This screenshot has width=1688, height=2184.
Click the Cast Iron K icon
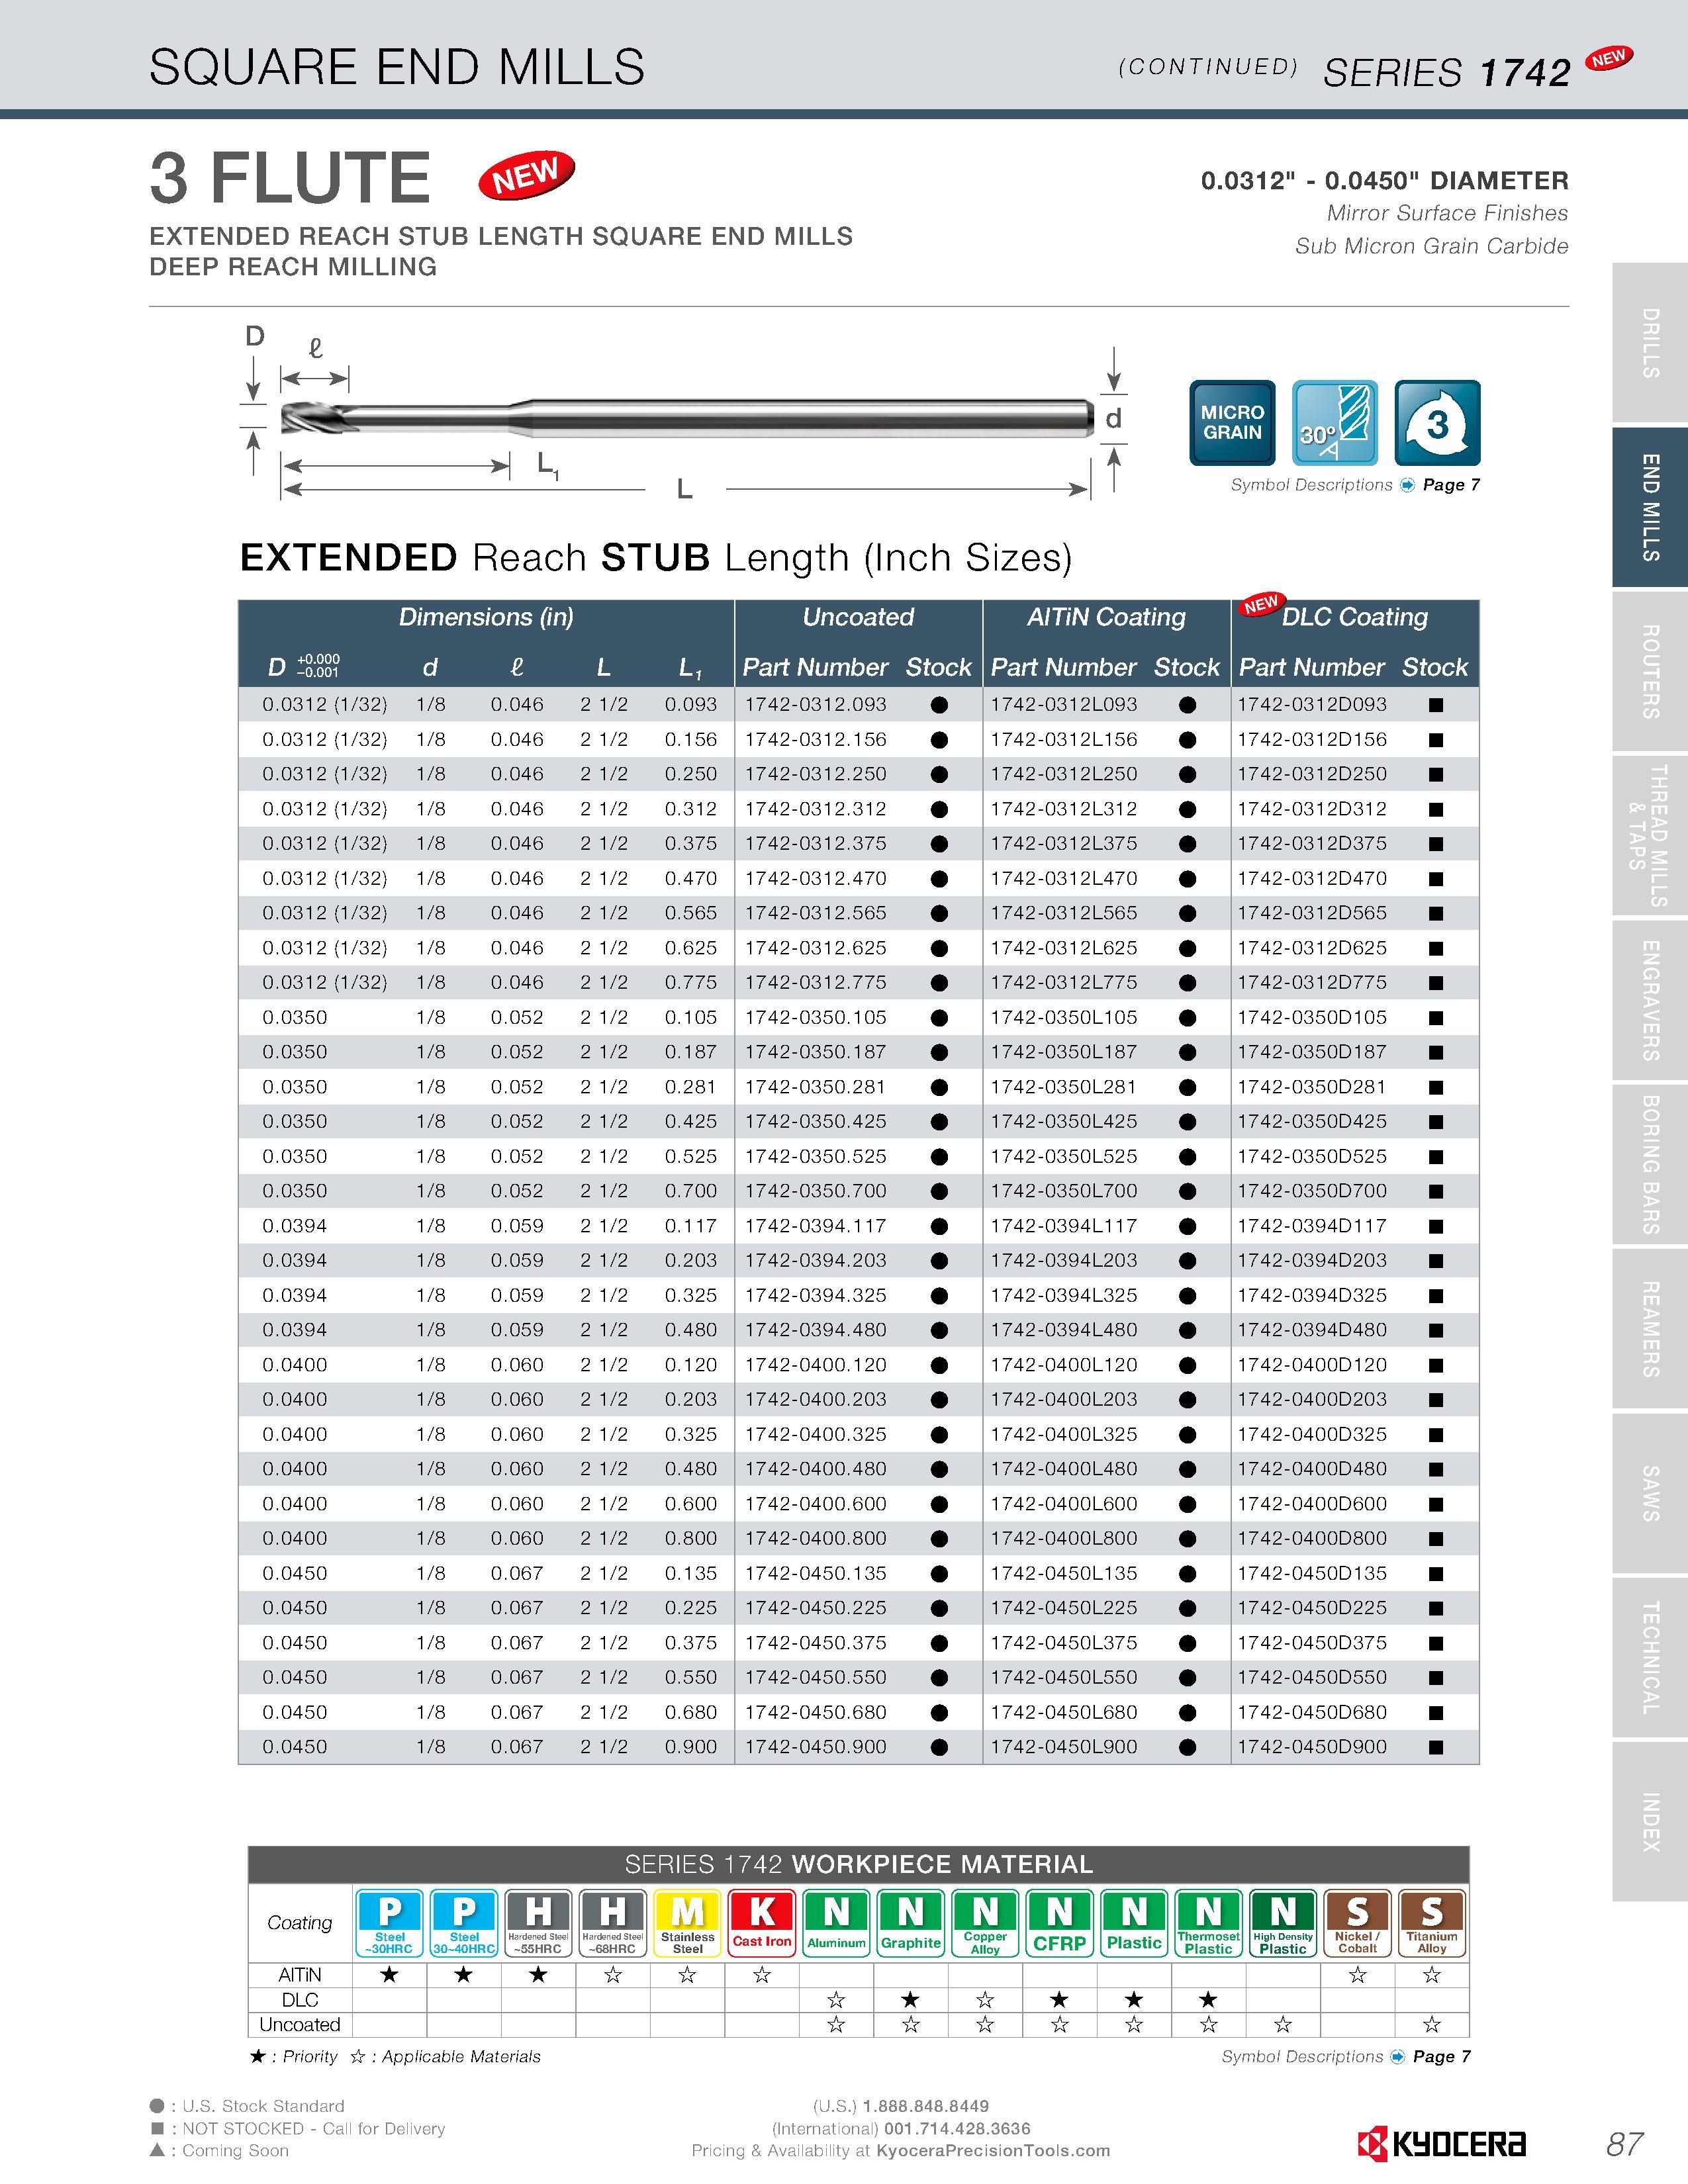click(x=762, y=1922)
